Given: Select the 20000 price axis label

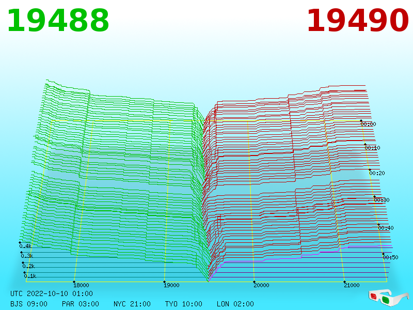Looking at the screenshot, I should (261, 285).
